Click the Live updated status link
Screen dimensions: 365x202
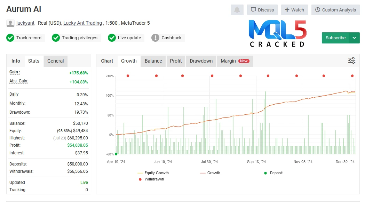[x=84, y=183]
